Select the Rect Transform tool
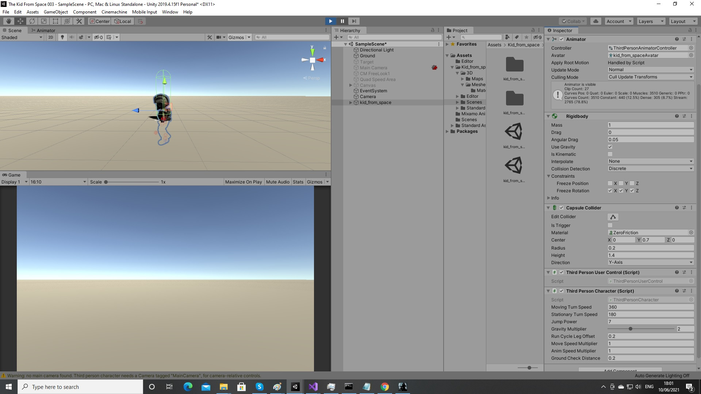701x394 pixels. coord(55,21)
